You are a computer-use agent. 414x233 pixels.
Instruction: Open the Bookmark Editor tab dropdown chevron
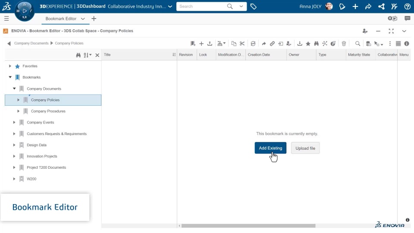(83, 19)
